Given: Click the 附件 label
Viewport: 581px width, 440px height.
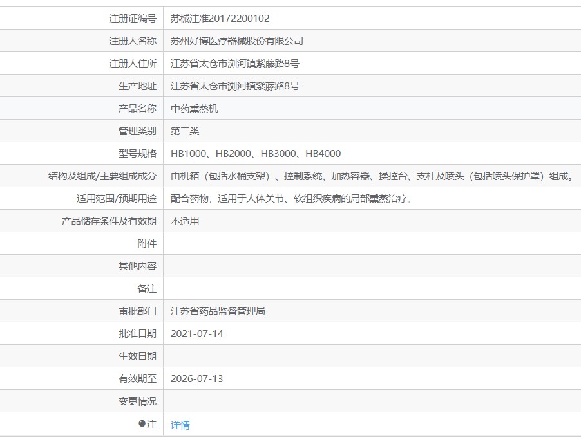Looking at the screenshot, I should click(147, 244).
